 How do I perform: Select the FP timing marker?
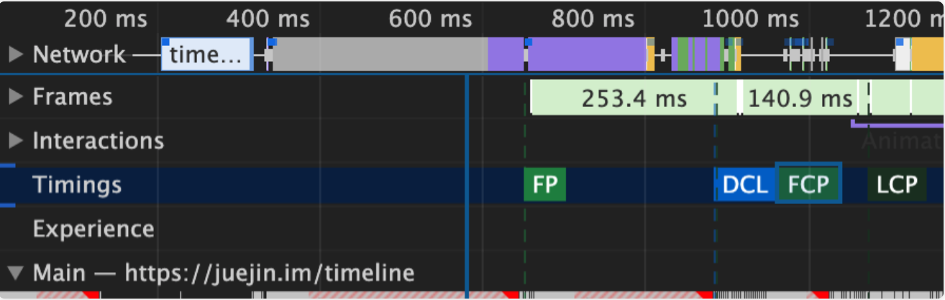tap(544, 185)
